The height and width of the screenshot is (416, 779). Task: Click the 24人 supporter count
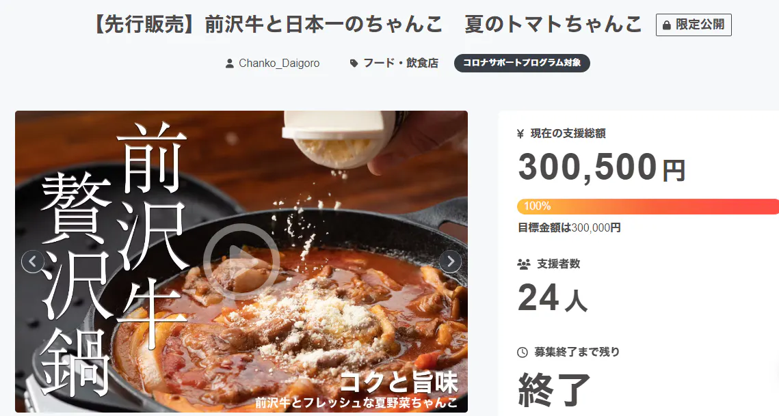[x=553, y=298]
